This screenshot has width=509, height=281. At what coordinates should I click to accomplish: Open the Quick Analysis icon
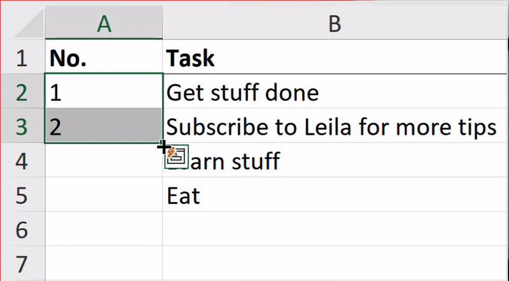[176, 157]
